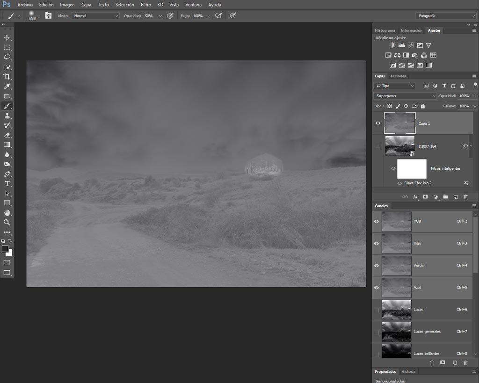Select the Lasso tool

pyautogui.click(x=7, y=57)
